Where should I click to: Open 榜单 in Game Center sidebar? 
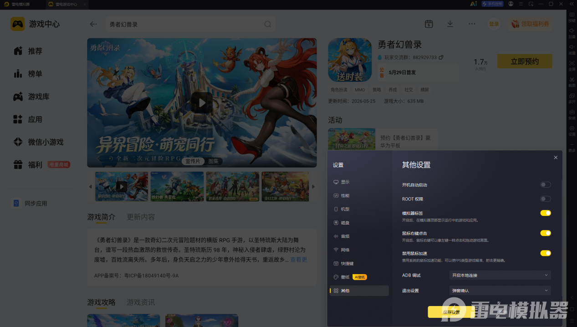coord(27,74)
